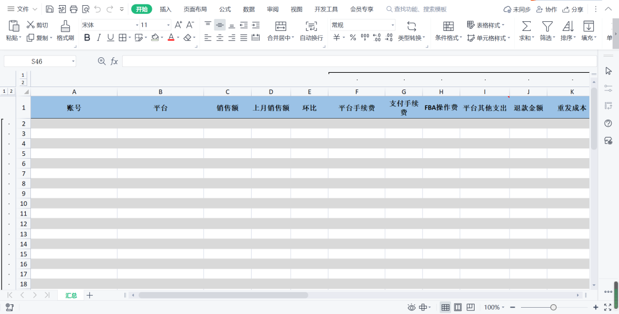The image size is (619, 314).
Task: Click the AutoSum (求和) icon
Action: (x=526, y=26)
